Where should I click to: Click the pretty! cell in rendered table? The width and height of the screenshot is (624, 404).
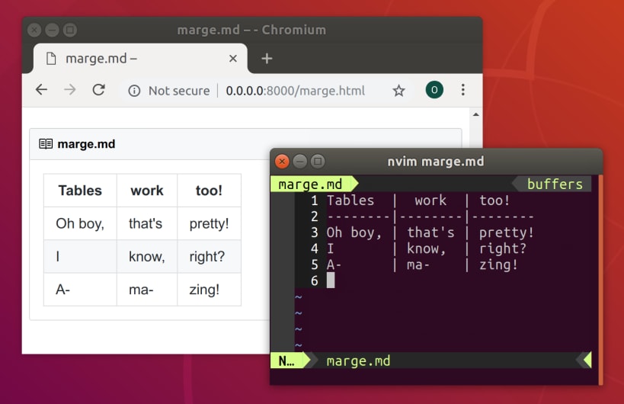point(209,223)
